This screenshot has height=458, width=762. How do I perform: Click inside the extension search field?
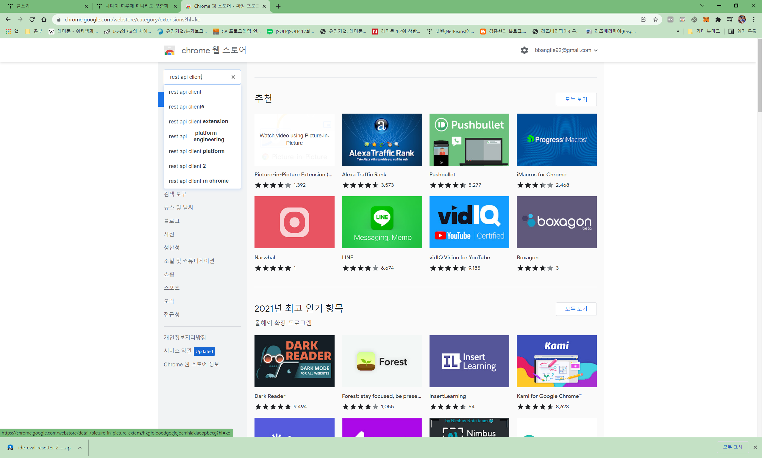pyautogui.click(x=198, y=77)
